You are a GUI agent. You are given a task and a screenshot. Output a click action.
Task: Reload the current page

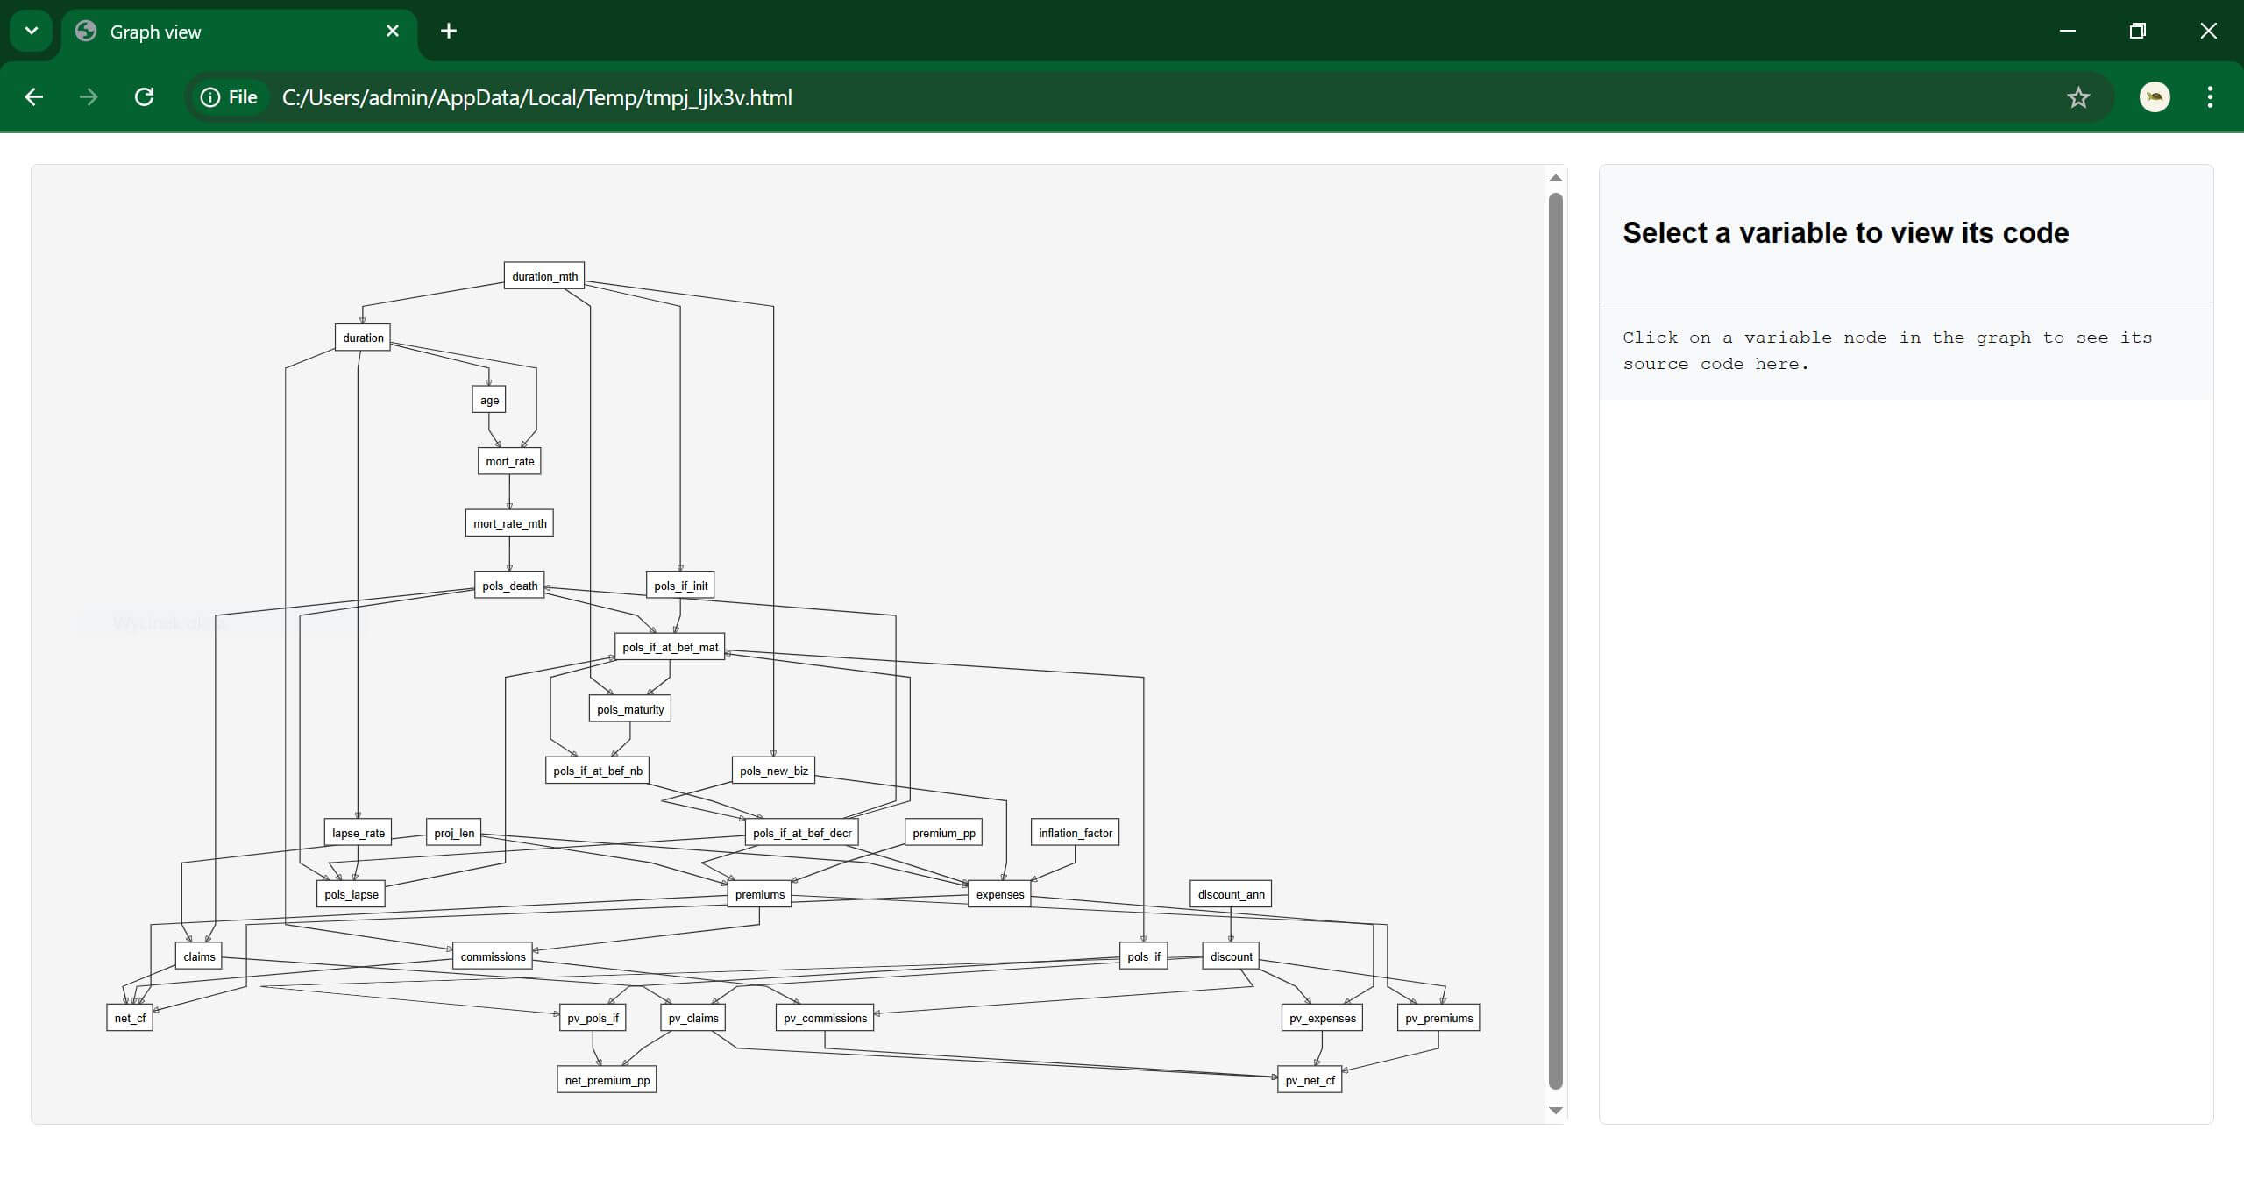[x=145, y=97]
